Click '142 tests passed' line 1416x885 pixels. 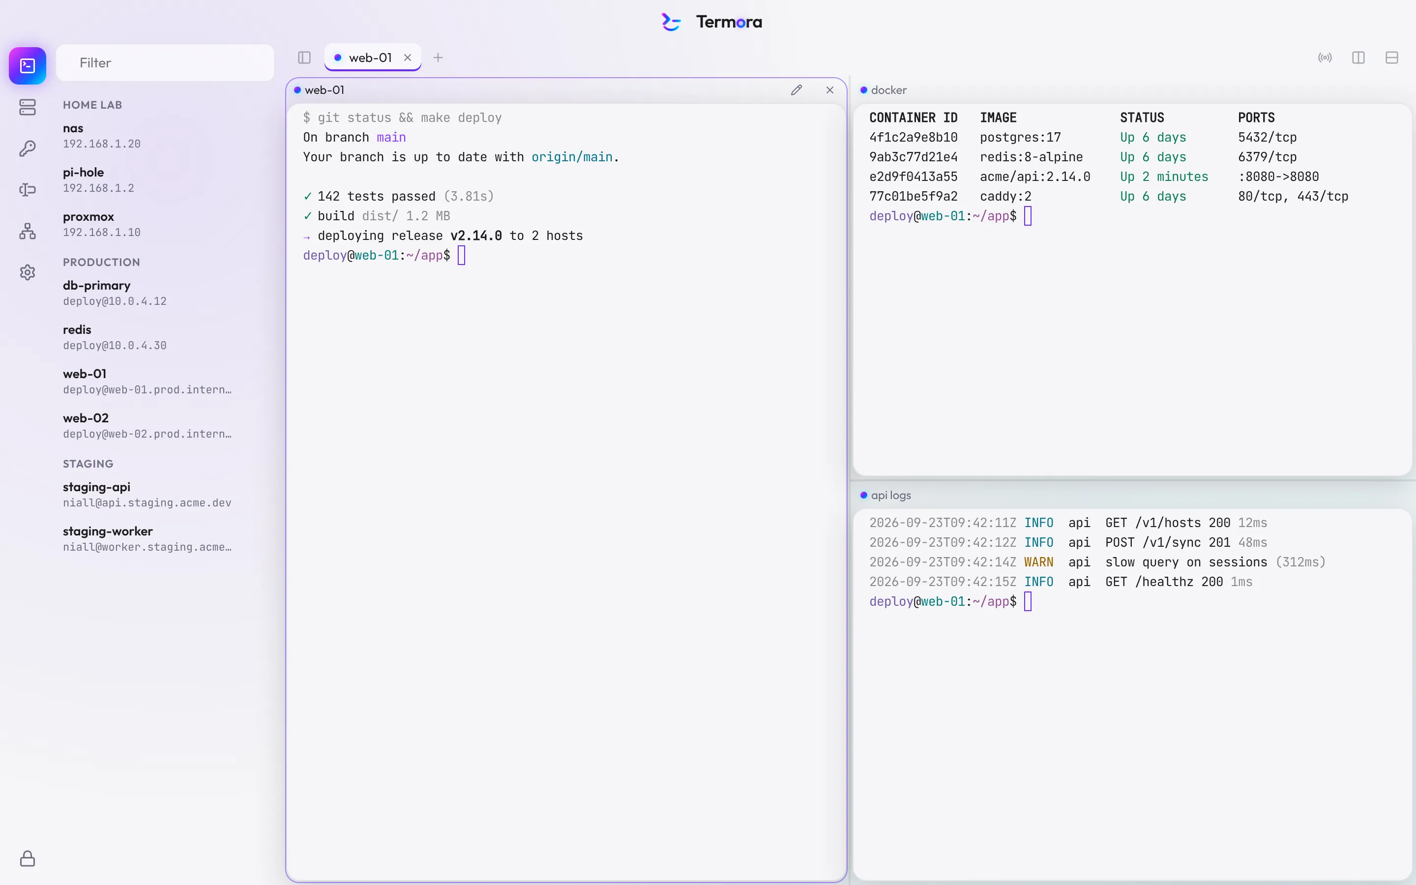tap(398, 196)
